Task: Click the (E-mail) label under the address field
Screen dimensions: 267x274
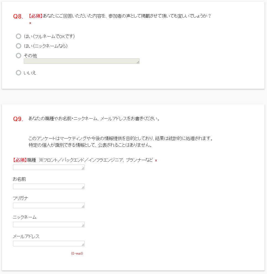Action: click(x=78, y=253)
